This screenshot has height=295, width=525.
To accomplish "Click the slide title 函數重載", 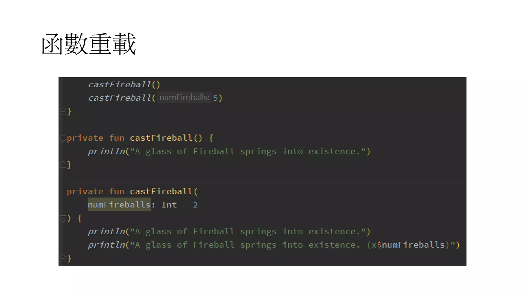I will (x=89, y=44).
